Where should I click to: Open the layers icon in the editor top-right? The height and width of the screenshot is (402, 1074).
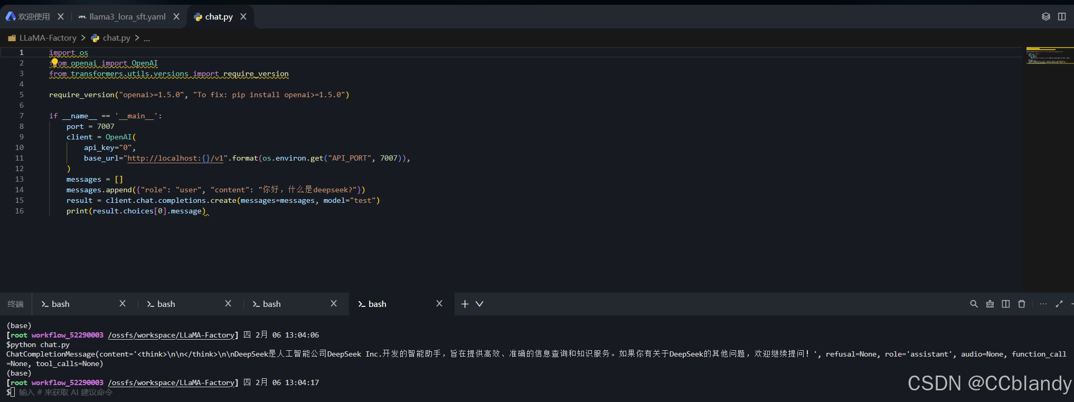click(1045, 16)
